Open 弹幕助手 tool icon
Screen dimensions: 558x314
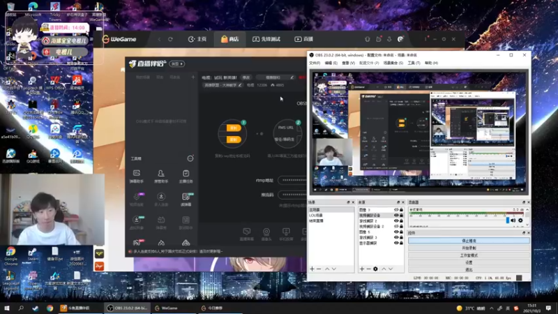pyautogui.click(x=137, y=177)
